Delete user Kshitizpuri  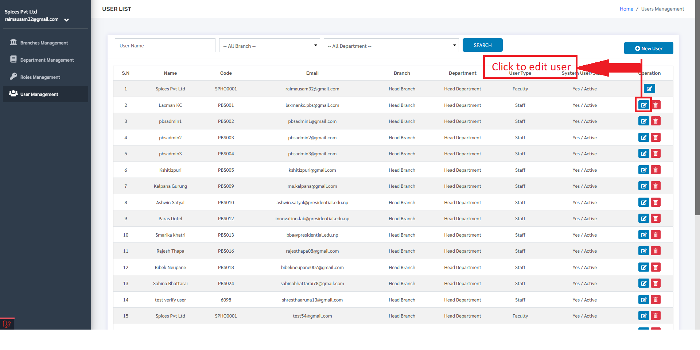click(656, 170)
